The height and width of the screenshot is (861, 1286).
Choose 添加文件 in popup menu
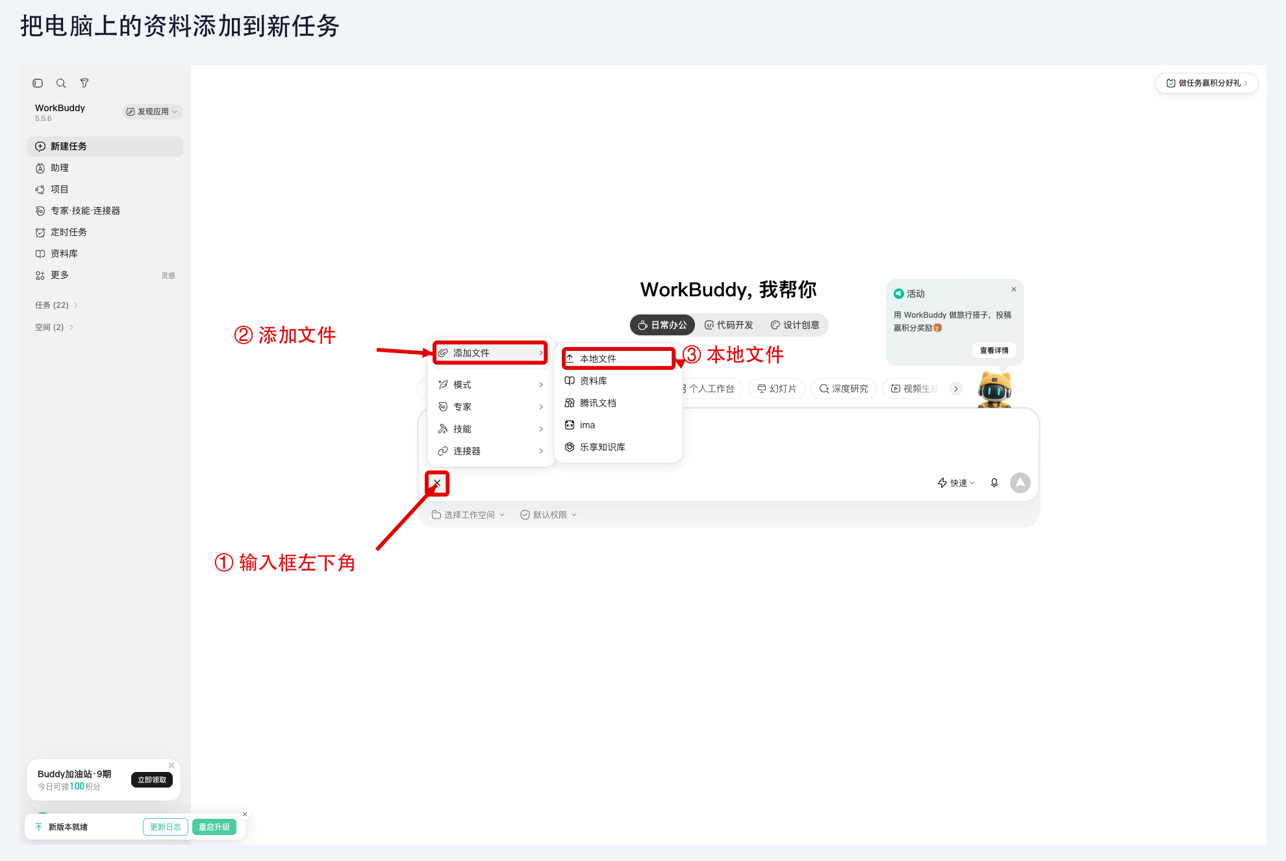pyautogui.click(x=490, y=353)
